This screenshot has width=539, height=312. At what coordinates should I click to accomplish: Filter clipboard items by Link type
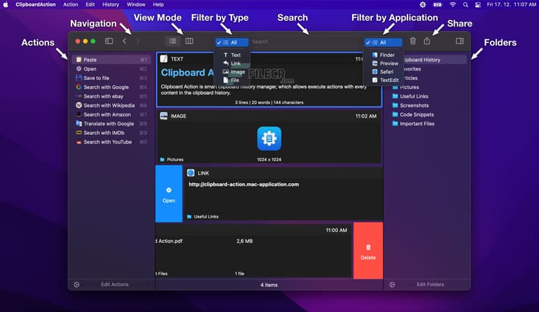tap(231, 63)
